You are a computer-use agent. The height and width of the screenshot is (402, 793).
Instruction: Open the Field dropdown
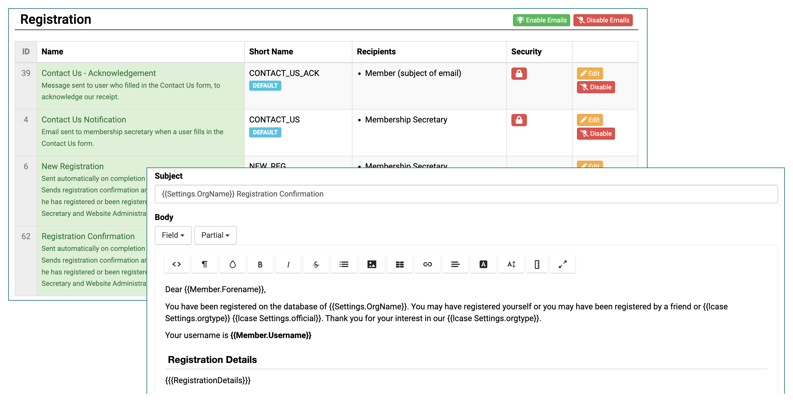tap(173, 235)
